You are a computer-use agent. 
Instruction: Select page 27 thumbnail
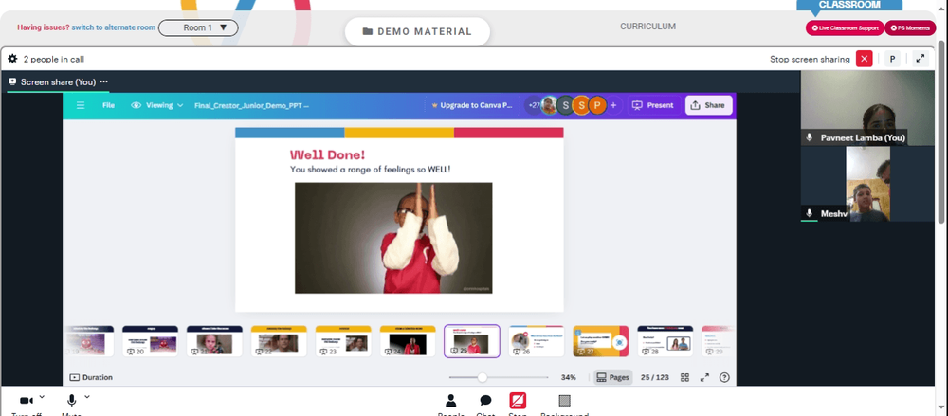click(601, 341)
